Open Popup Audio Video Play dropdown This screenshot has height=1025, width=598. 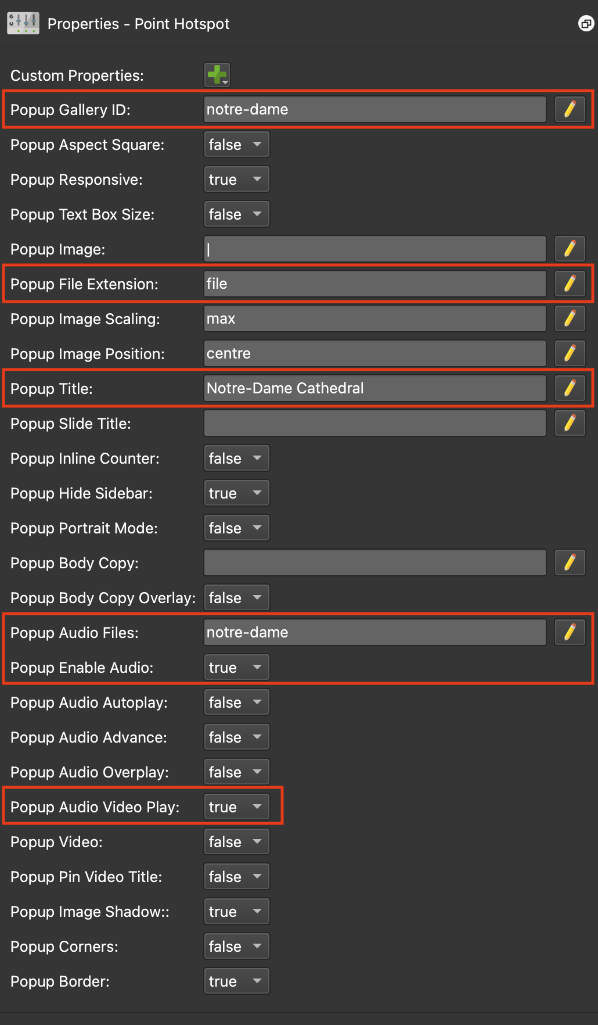[237, 807]
